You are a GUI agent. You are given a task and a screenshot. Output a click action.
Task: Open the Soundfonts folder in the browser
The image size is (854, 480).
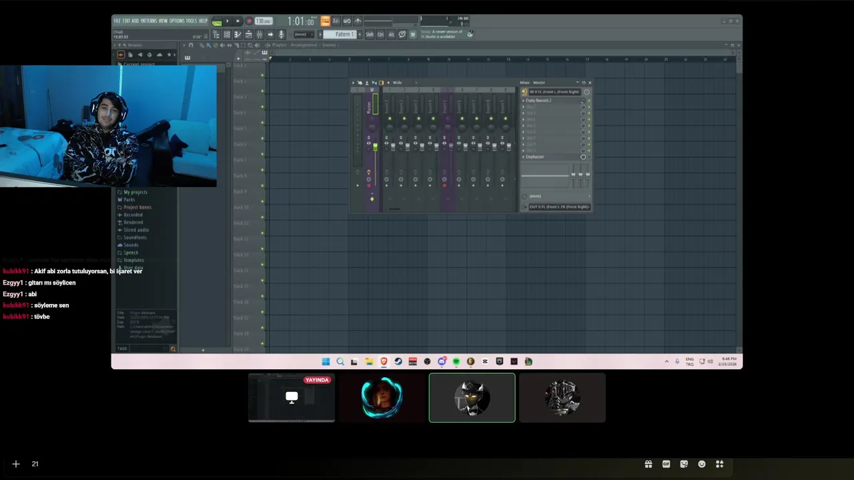pos(132,237)
